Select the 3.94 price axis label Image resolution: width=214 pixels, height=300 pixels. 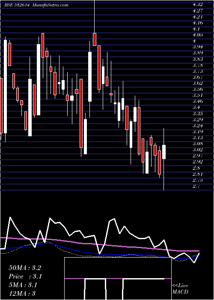tap(198, 47)
